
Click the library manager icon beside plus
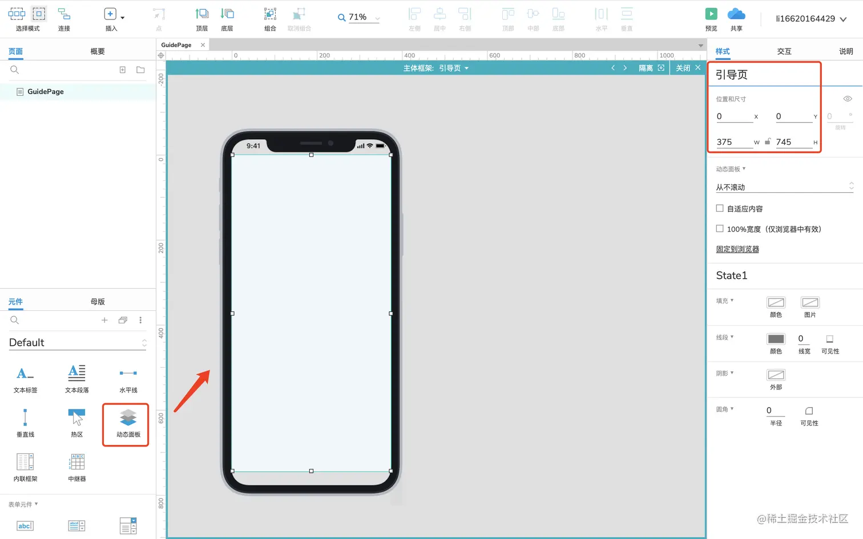(123, 320)
